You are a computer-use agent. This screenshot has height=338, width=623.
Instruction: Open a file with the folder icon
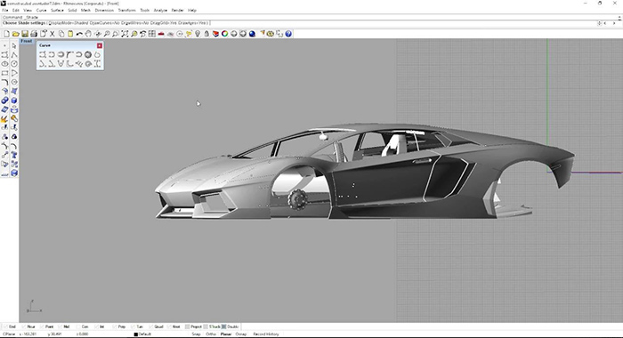[x=15, y=34]
